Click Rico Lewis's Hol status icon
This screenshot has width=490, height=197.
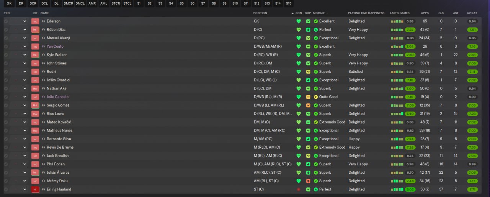35,114
